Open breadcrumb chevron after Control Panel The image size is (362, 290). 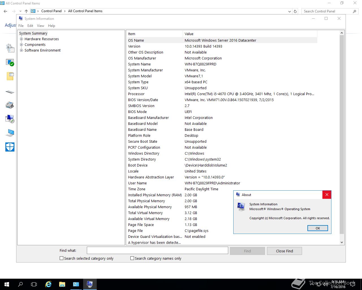click(x=65, y=11)
